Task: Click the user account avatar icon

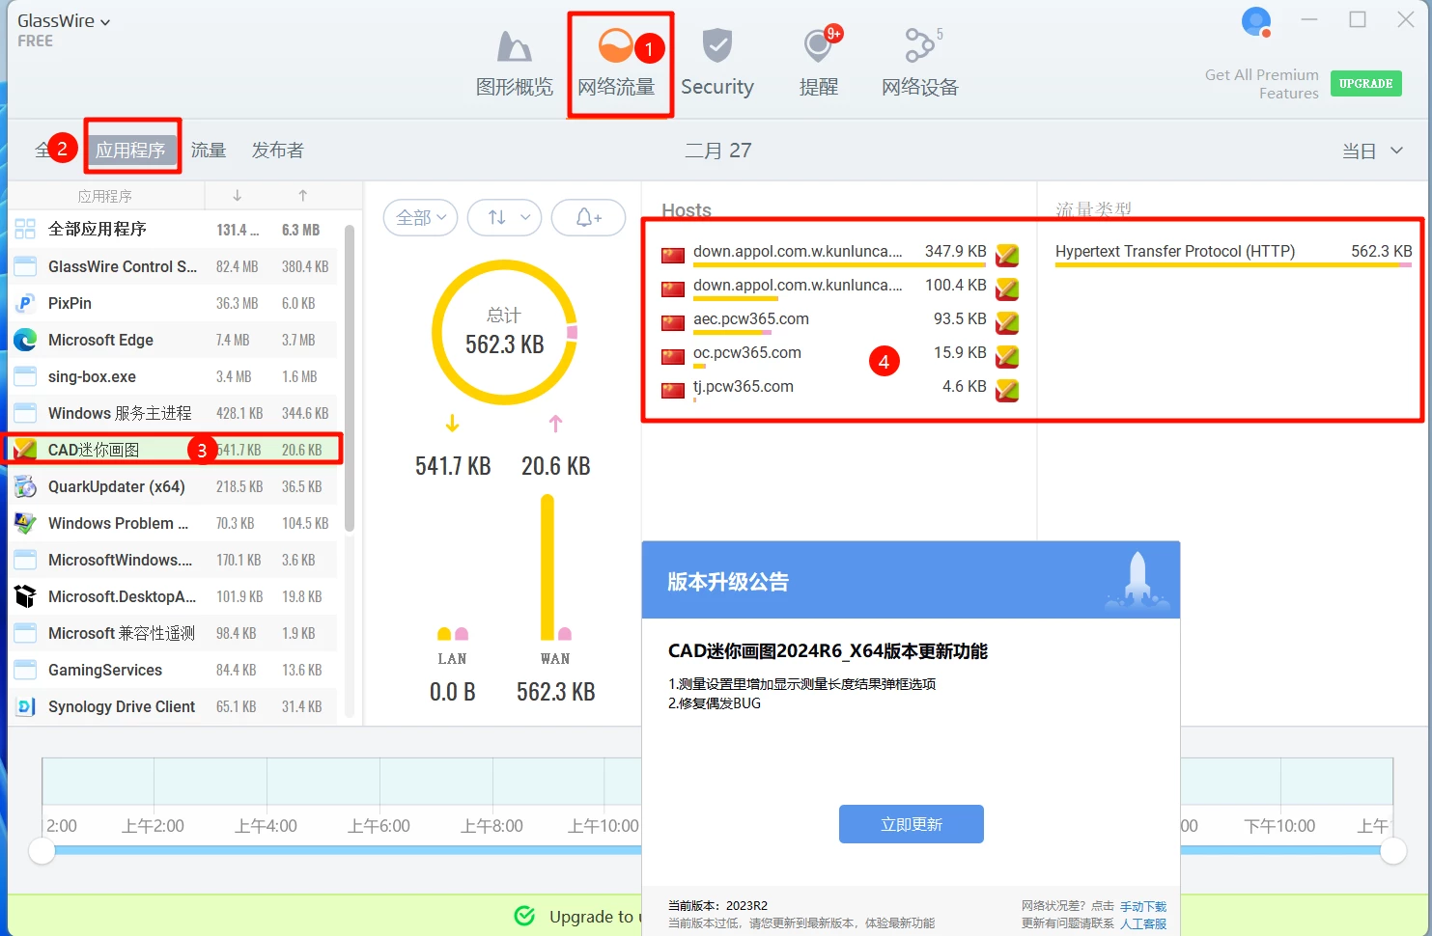Action: click(x=1255, y=21)
